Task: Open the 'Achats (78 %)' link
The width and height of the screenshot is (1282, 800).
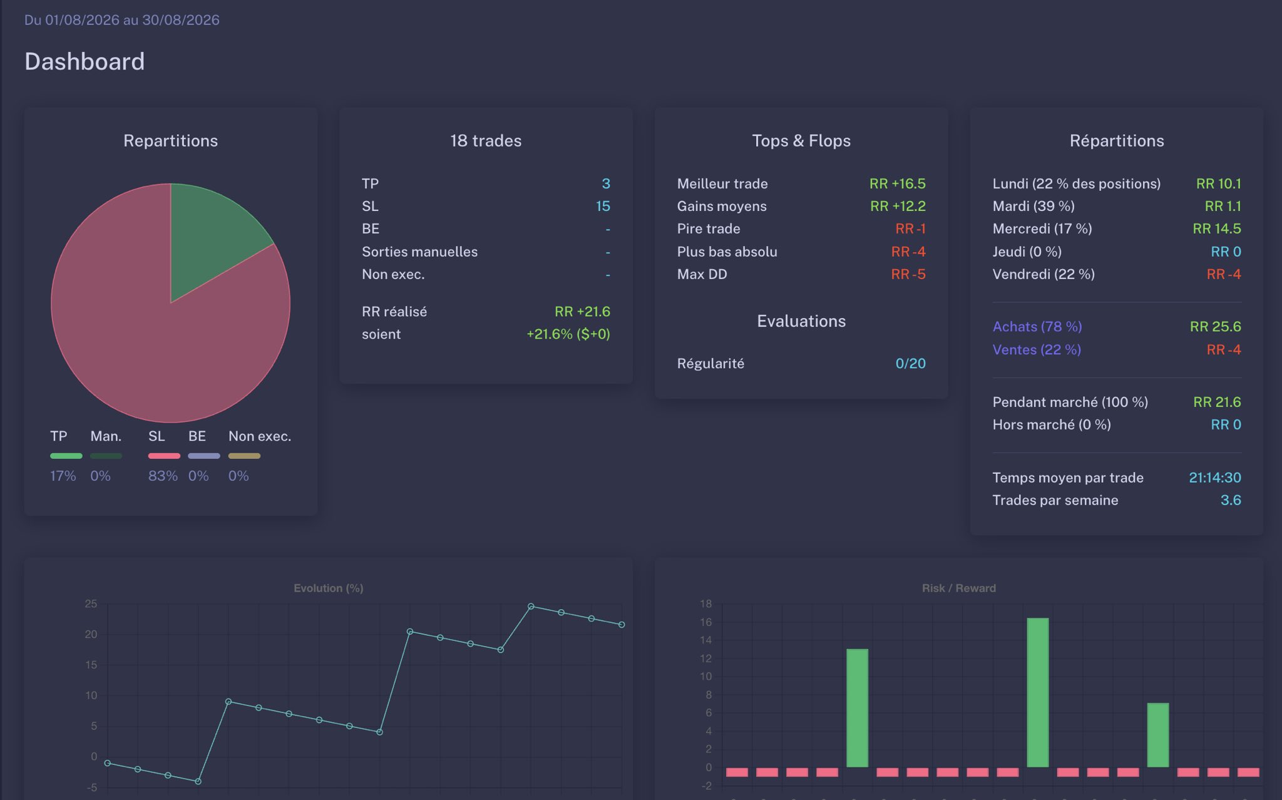Action: 1037,327
